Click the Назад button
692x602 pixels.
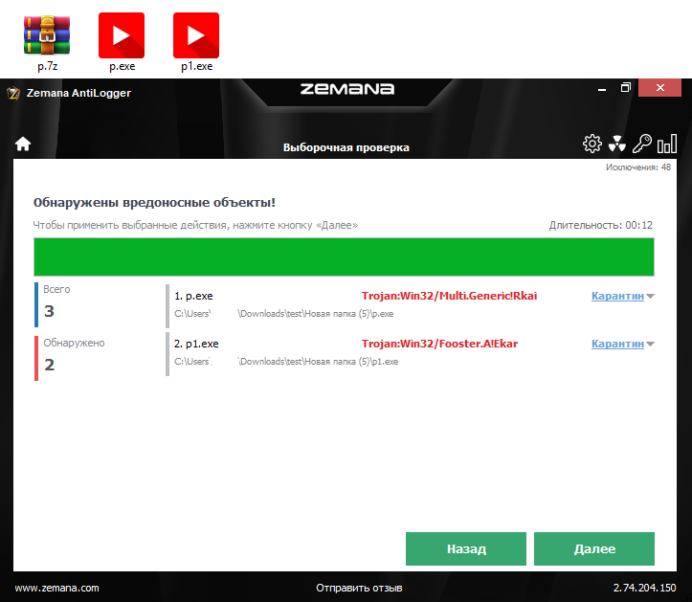click(466, 548)
